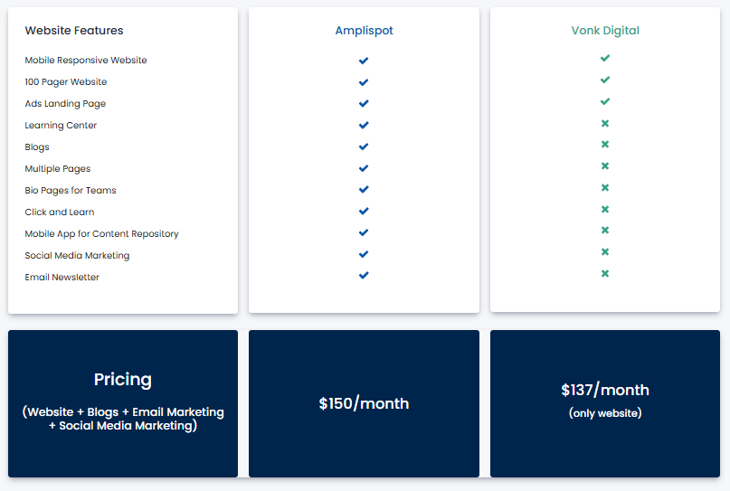
Task: Click the Website Features heading
Action: click(x=74, y=31)
